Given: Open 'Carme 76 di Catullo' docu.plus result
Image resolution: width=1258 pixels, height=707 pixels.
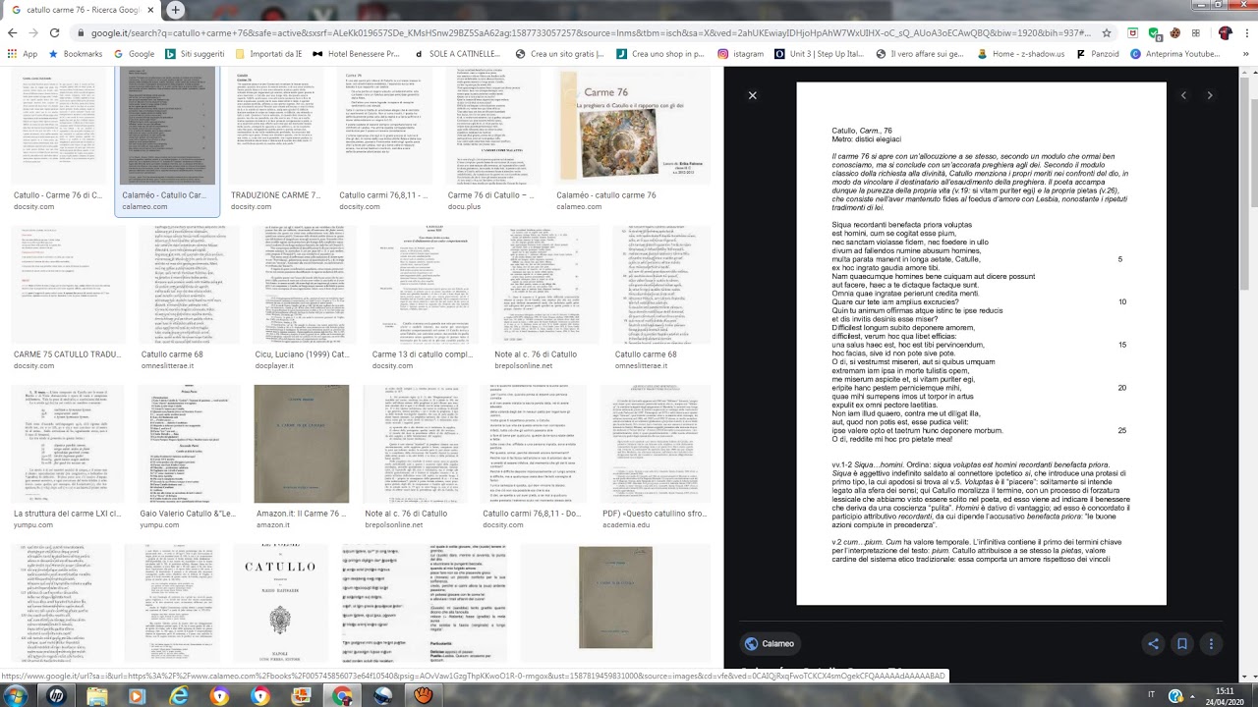Looking at the screenshot, I should 493,127.
